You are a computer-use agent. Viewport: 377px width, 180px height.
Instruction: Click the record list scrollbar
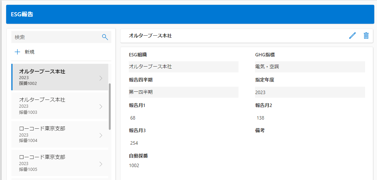coord(110,106)
